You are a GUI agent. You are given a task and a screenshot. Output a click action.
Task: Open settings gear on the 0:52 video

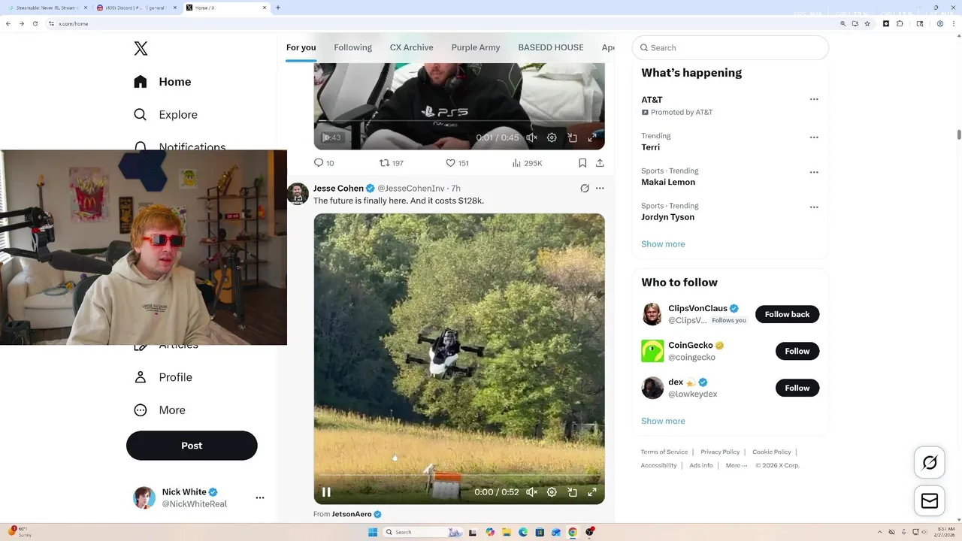pos(552,492)
